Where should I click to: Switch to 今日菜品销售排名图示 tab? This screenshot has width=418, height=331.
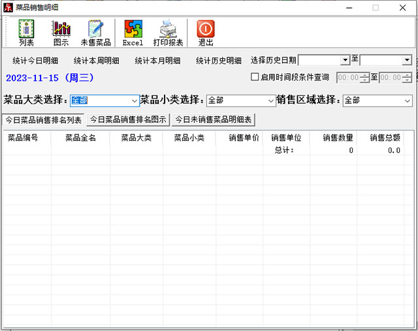[128, 120]
